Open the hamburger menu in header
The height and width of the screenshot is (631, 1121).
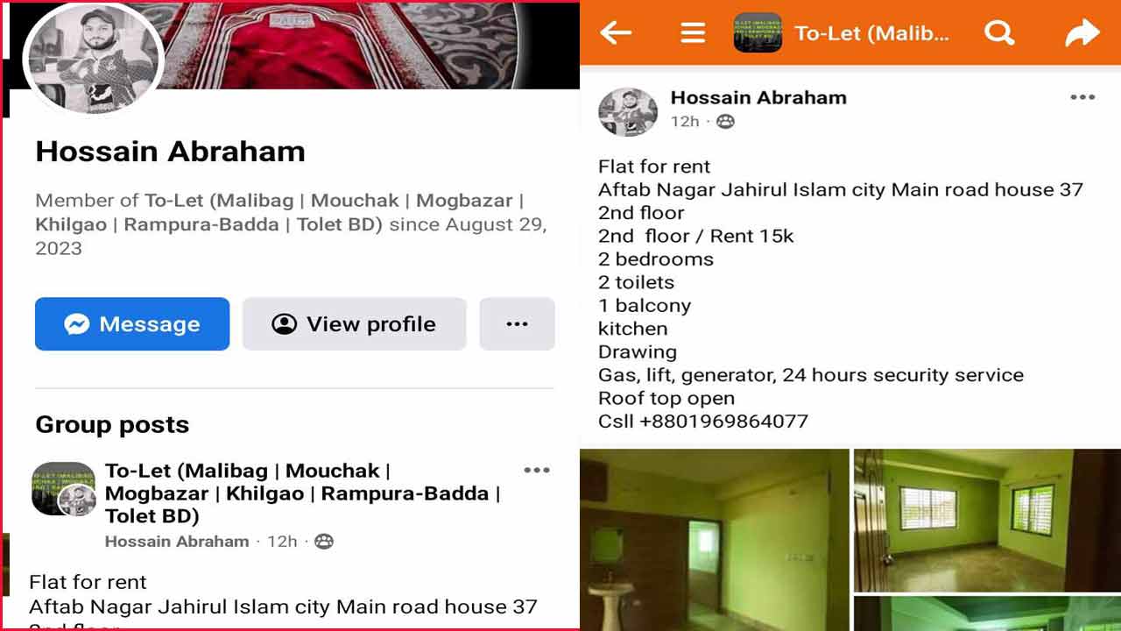693,33
